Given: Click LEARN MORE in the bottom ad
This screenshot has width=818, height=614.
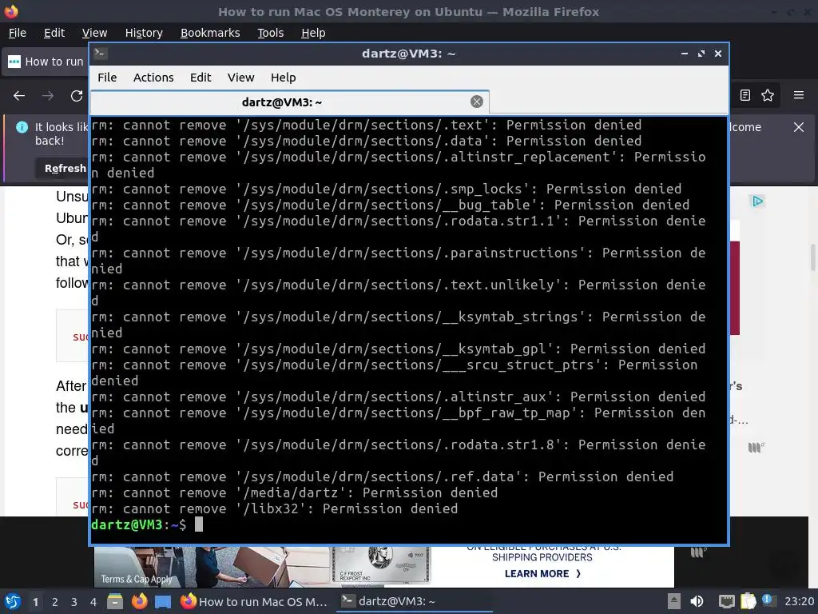Looking at the screenshot, I should point(542,573).
